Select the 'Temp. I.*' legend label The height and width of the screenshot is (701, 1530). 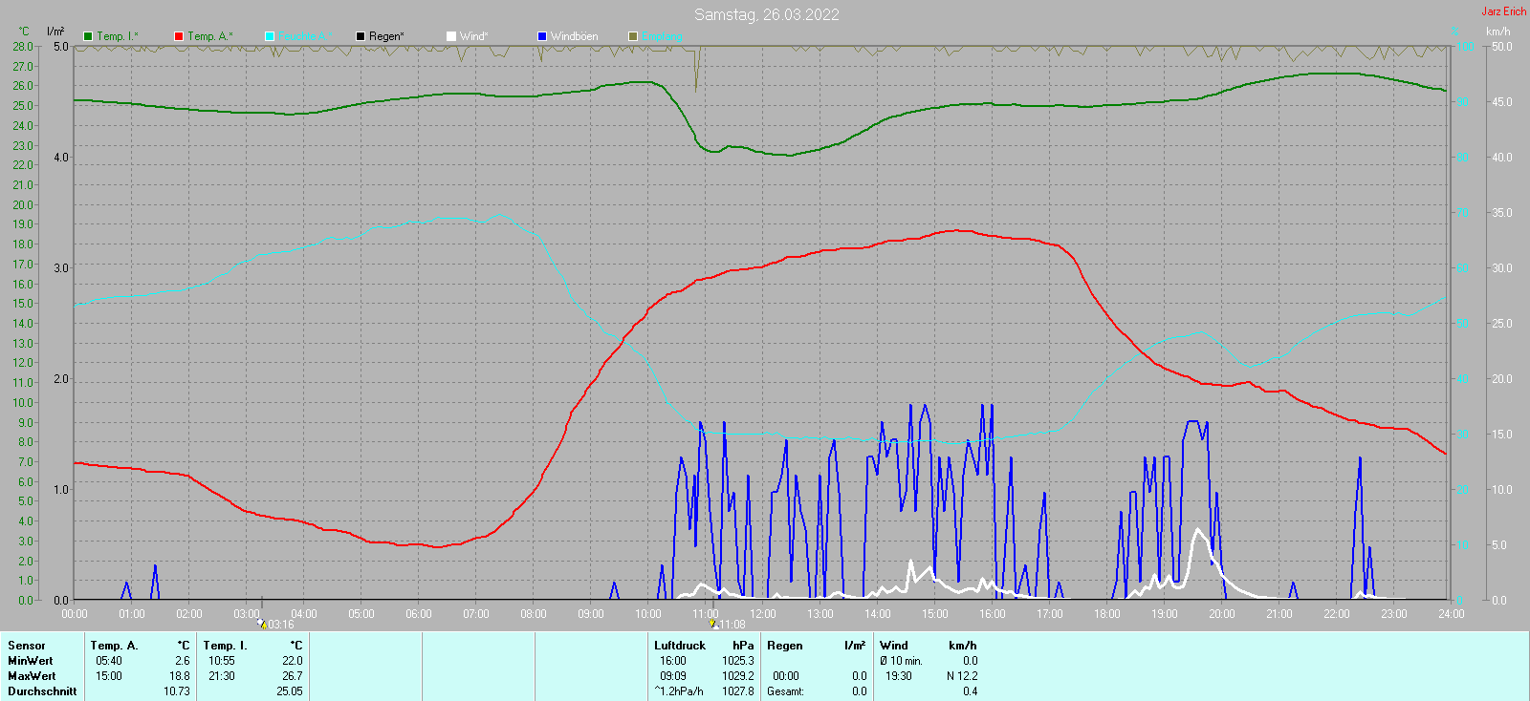click(118, 36)
